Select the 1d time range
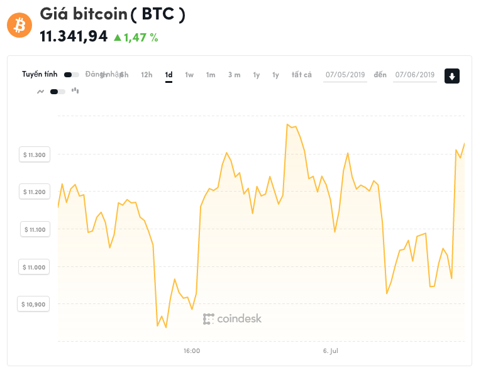Screen dimensions: 481x375 (x=169, y=75)
